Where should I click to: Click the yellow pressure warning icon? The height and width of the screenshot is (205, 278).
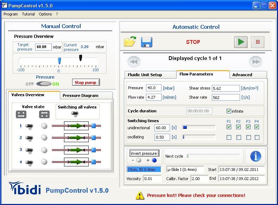140,196
